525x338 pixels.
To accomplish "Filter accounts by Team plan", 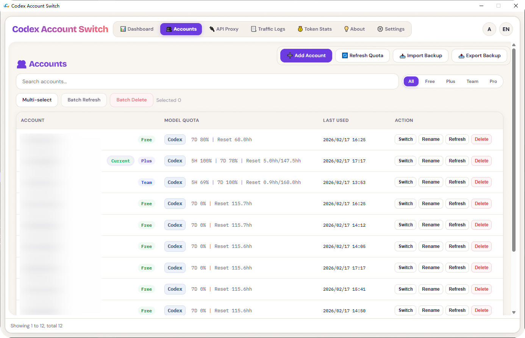I will [472, 81].
